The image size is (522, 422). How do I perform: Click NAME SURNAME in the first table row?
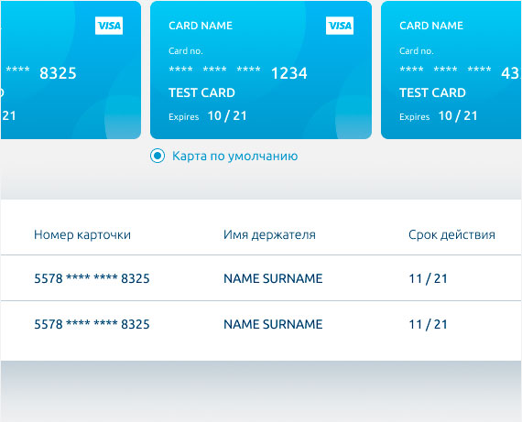point(273,278)
